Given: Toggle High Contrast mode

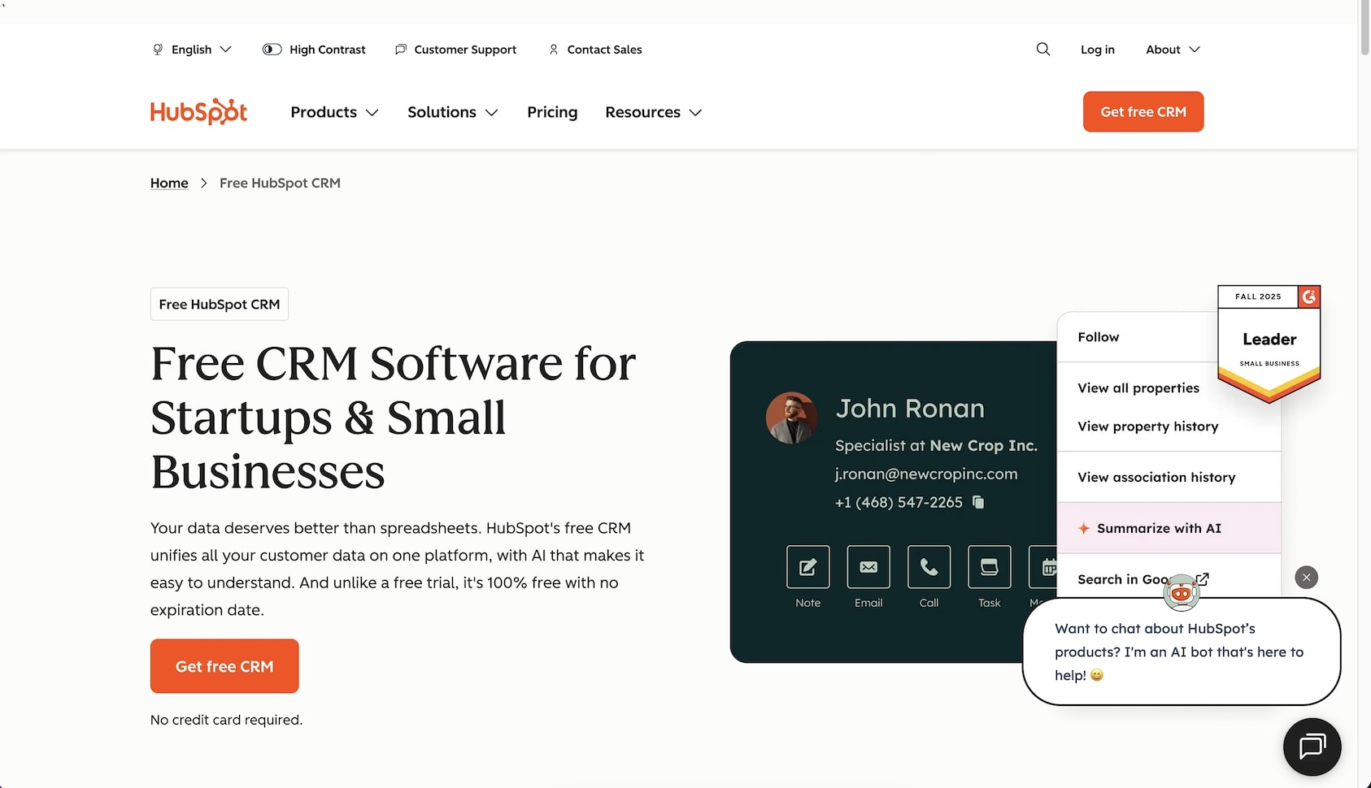Looking at the screenshot, I should pos(314,50).
